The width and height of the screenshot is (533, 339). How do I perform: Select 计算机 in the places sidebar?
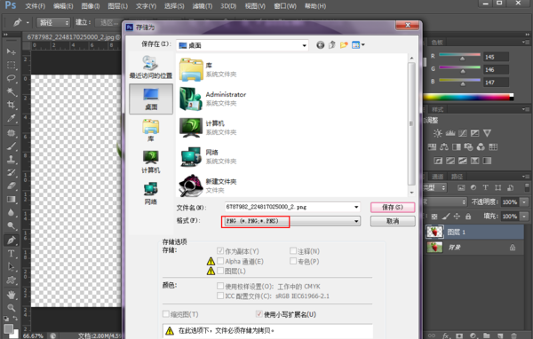151,162
